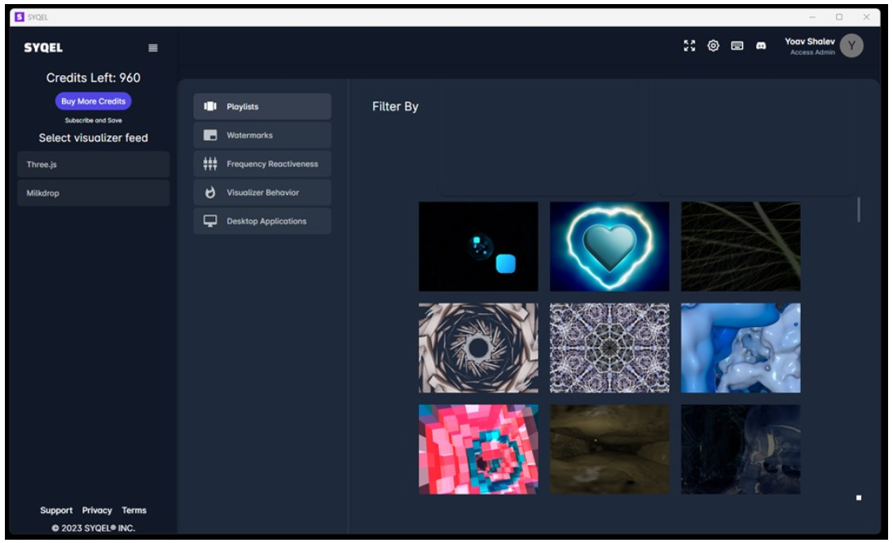Open settings via the gear icon
Viewport: 893px width, 543px height.
point(713,46)
